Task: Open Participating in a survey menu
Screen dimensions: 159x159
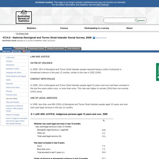Action: [x=96, y=28]
